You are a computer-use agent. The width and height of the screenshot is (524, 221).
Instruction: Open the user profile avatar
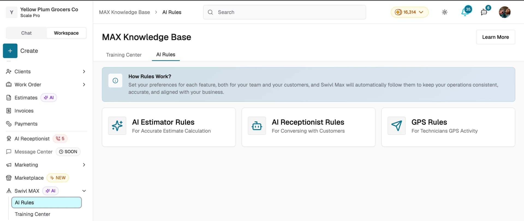point(505,12)
